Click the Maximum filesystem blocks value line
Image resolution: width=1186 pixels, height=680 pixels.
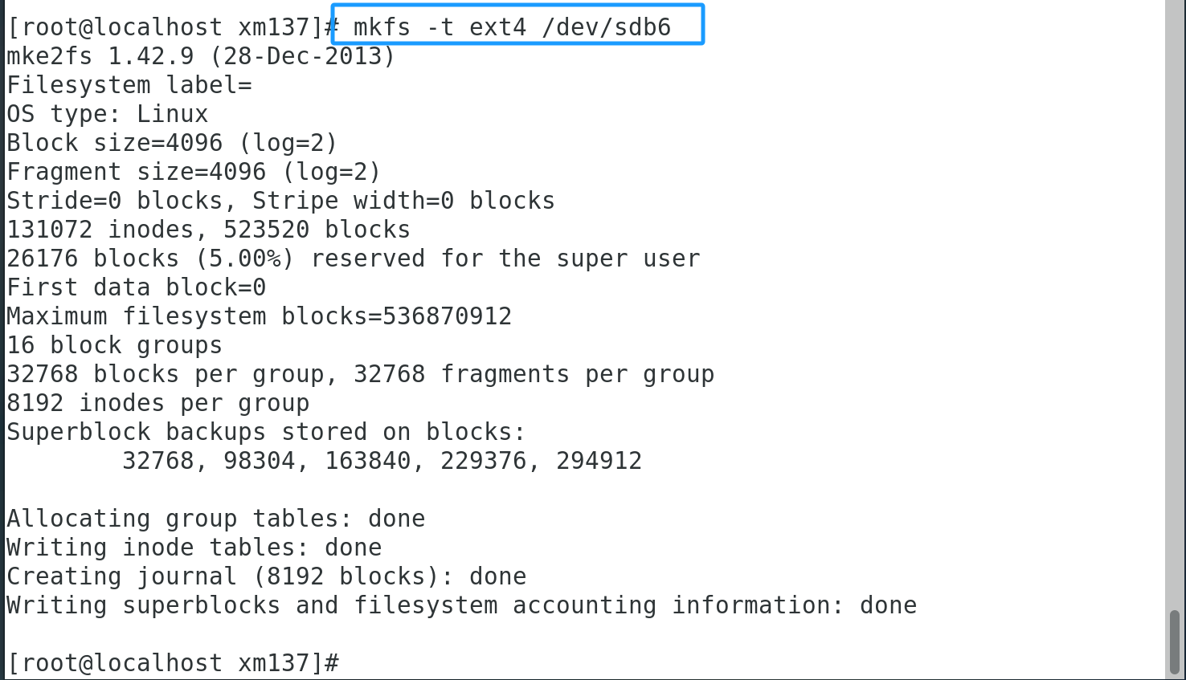259,316
